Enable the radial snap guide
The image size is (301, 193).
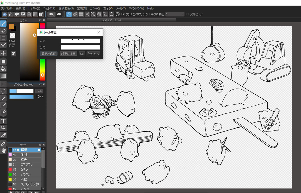[93, 14]
